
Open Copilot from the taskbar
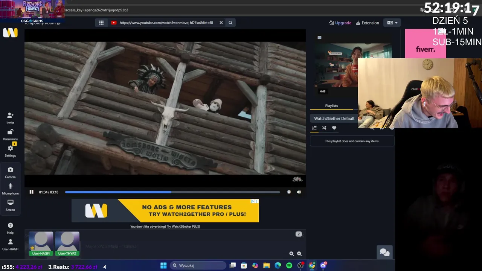click(x=255, y=265)
